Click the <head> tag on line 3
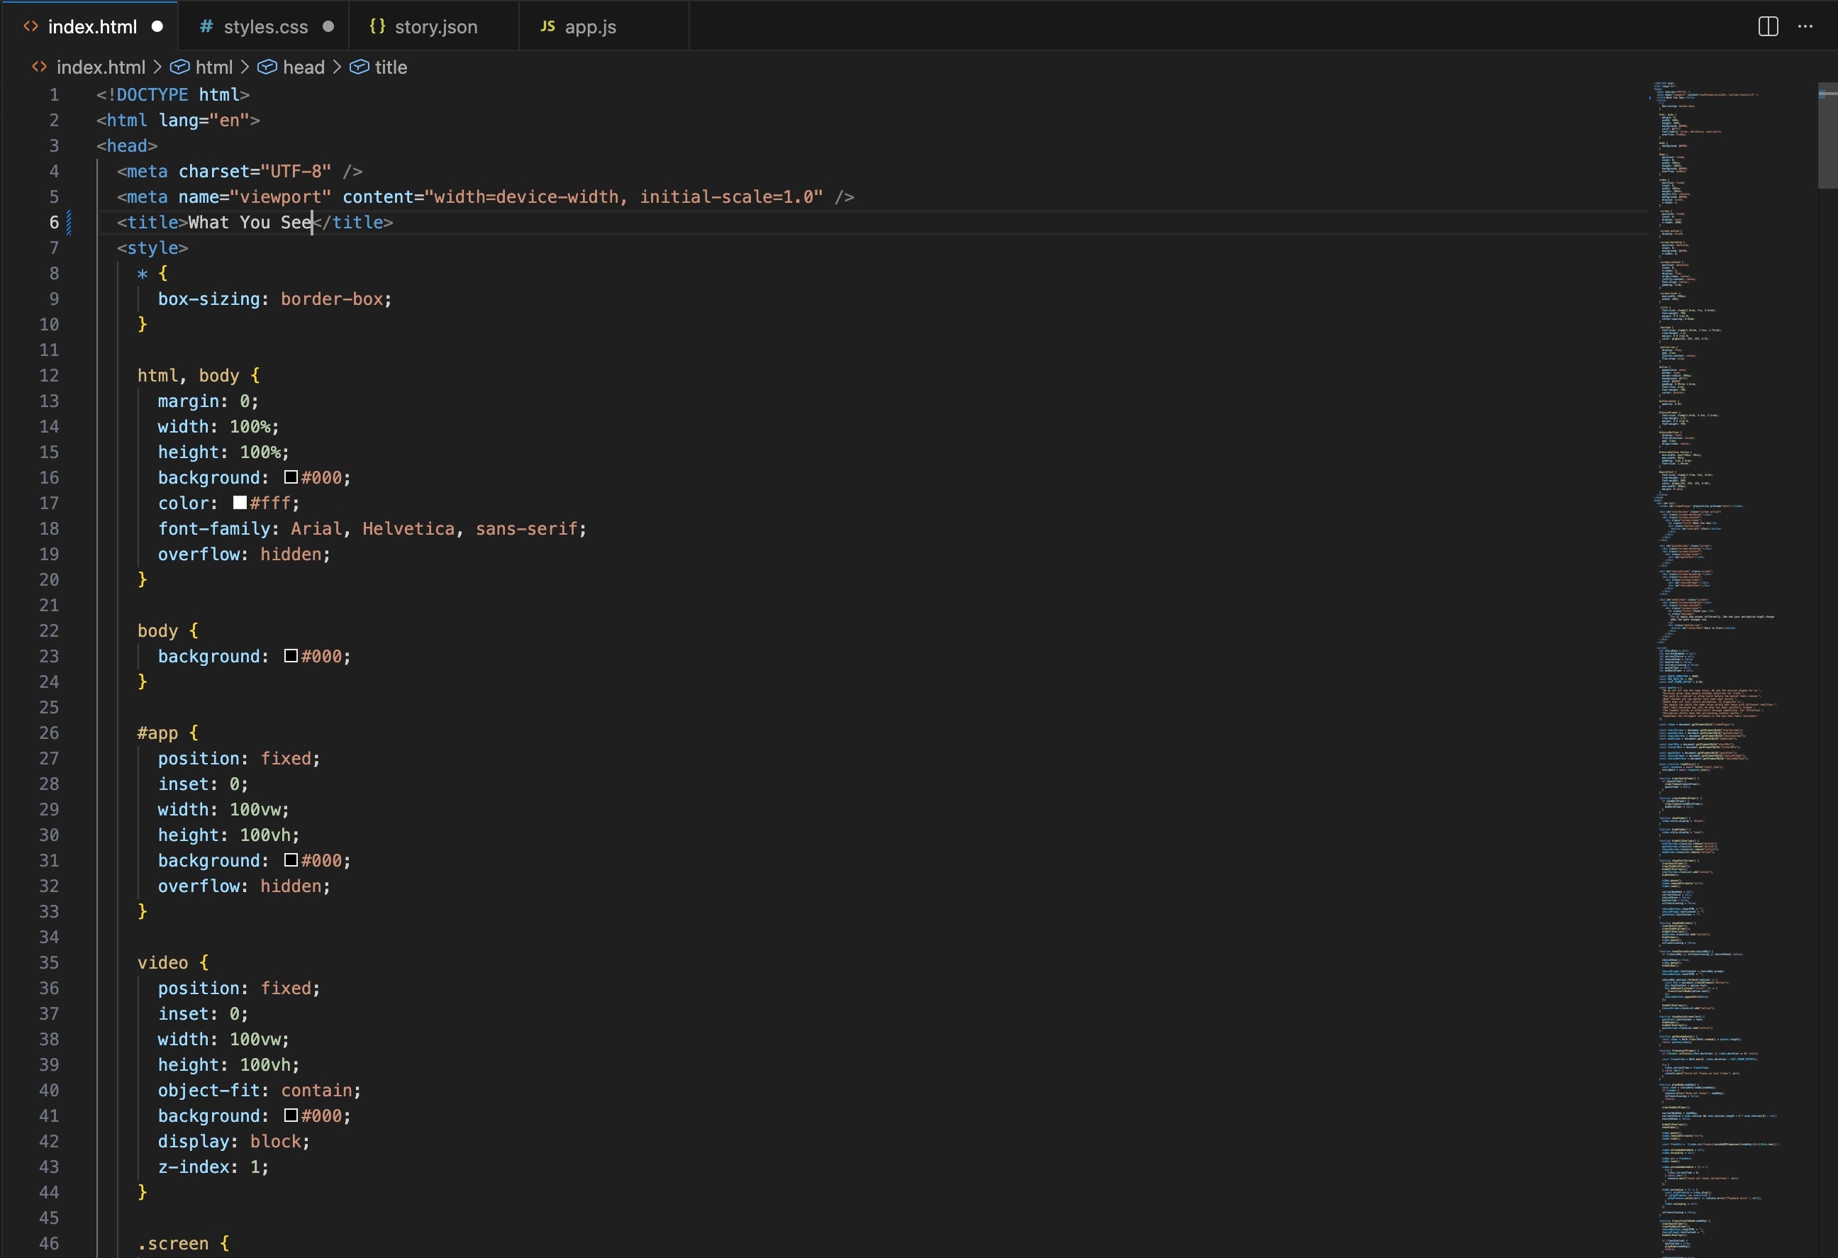Image resolution: width=1838 pixels, height=1258 pixels. [x=126, y=145]
